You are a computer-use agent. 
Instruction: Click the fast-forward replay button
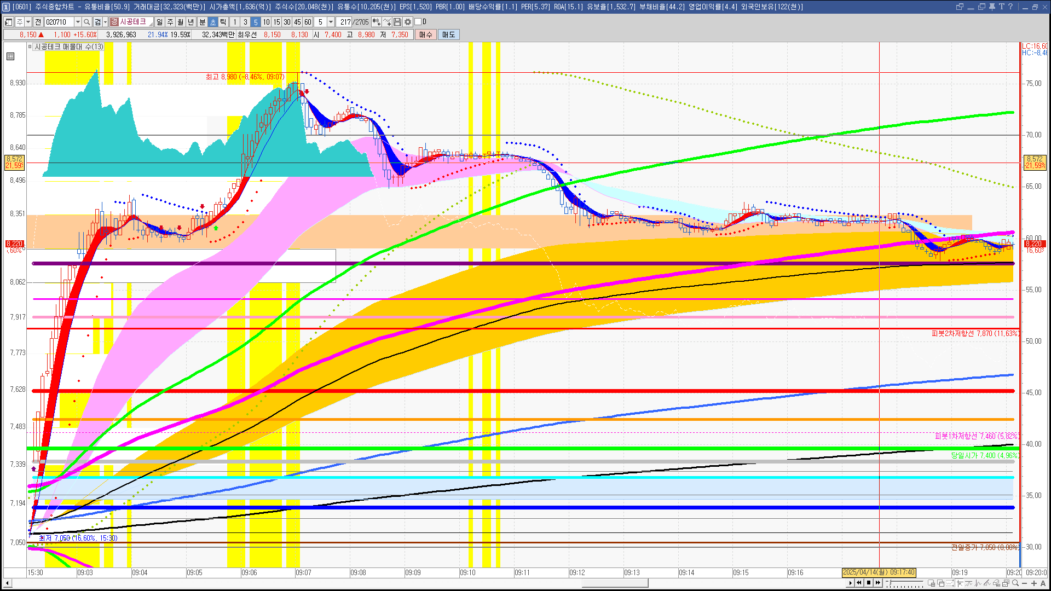(878, 583)
